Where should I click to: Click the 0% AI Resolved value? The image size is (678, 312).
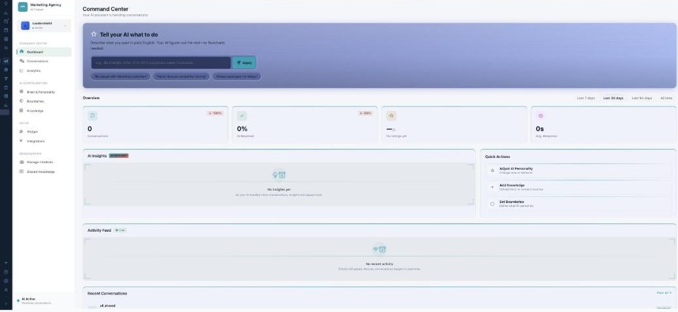tap(241, 129)
